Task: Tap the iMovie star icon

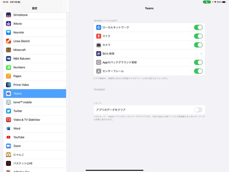Action: 8,23
